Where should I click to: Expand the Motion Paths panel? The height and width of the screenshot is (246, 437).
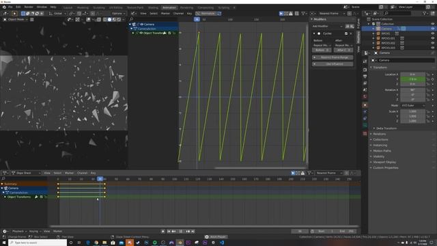click(382, 151)
